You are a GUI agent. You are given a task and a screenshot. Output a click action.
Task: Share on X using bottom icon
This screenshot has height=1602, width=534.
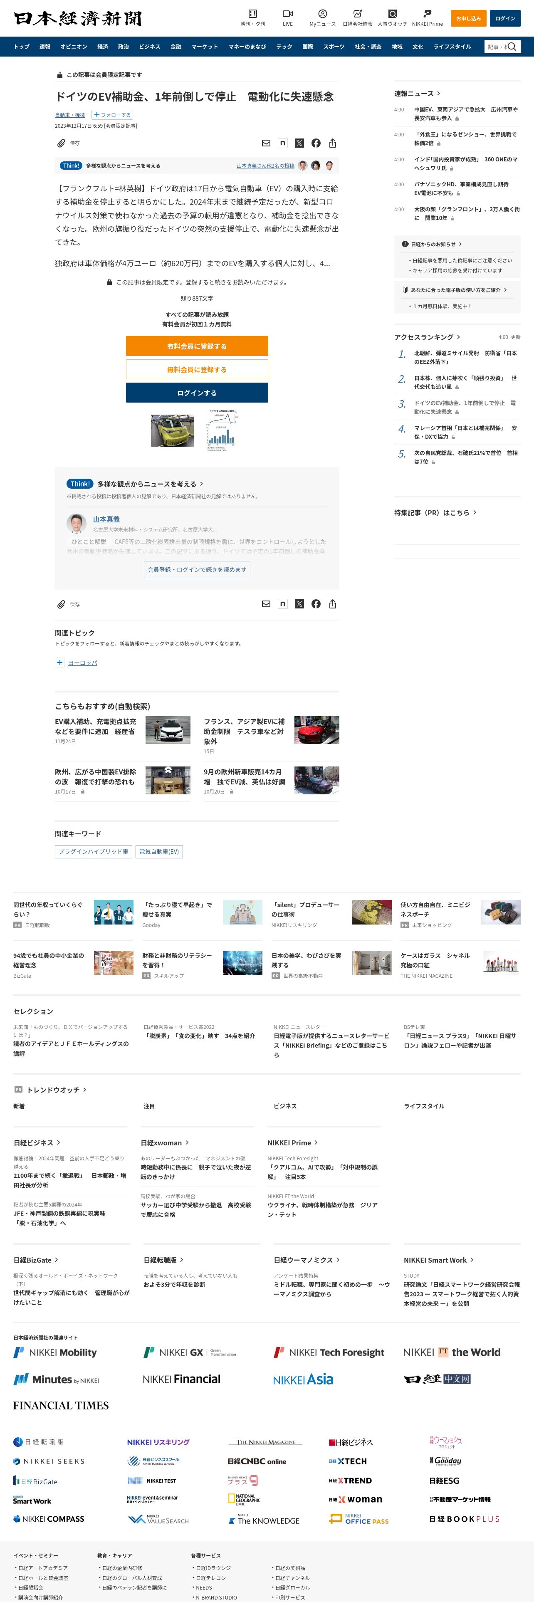(299, 604)
